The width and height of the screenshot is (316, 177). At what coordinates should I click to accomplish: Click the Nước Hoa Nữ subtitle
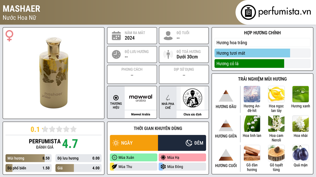pos(19,18)
